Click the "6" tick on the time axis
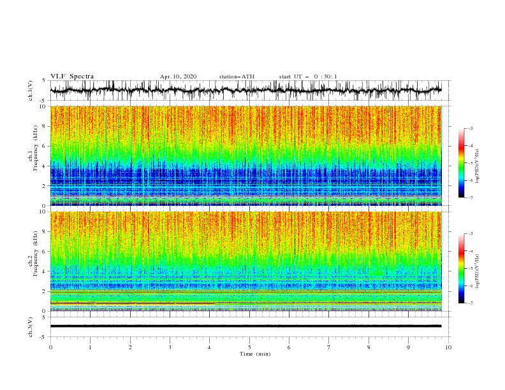The height and width of the screenshot is (390, 505). pyautogui.click(x=289, y=347)
